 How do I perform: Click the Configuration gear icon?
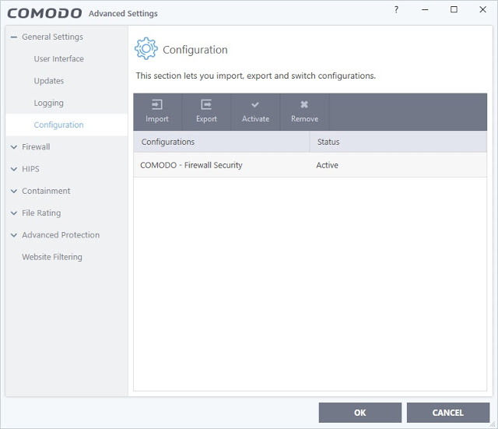(146, 48)
